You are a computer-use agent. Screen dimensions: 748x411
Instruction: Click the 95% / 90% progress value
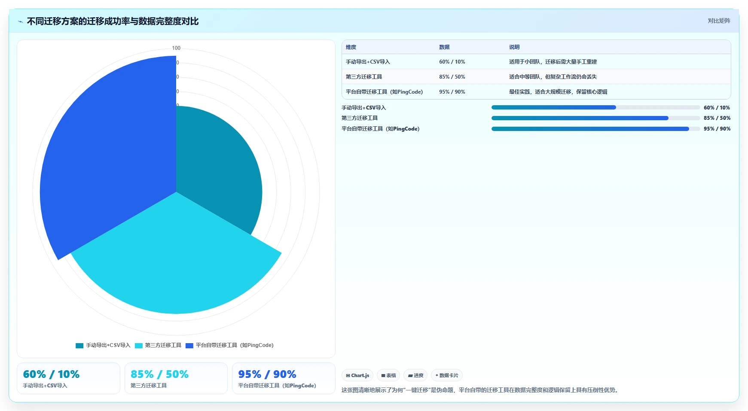coord(717,129)
